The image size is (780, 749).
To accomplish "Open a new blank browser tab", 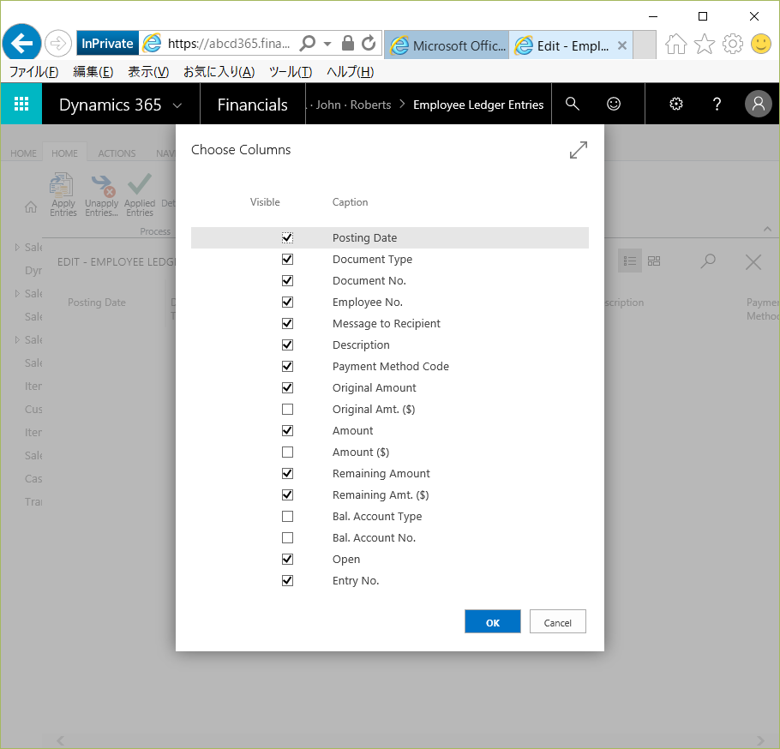I will (645, 45).
